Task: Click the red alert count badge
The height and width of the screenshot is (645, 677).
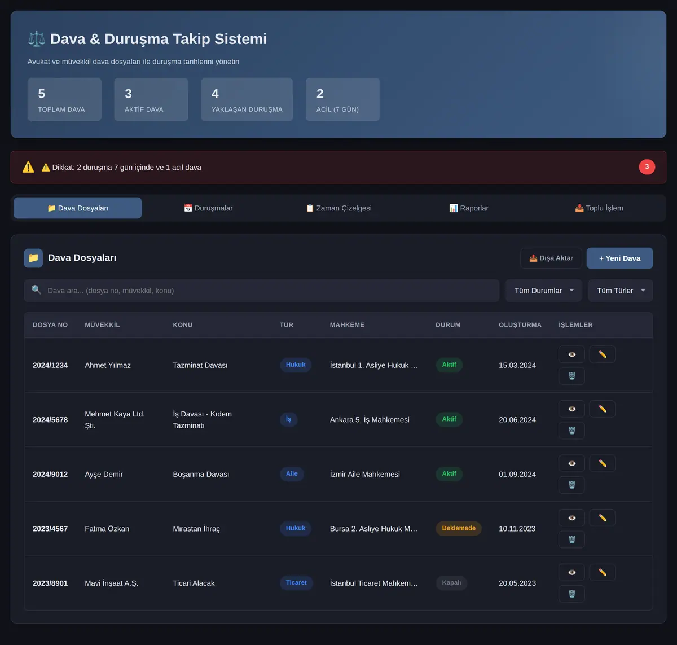Action: coord(647,167)
